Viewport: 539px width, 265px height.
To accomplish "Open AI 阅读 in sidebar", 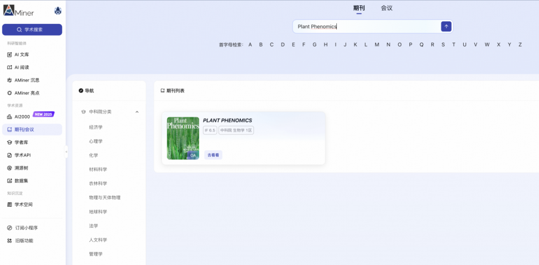I will (x=32, y=67).
